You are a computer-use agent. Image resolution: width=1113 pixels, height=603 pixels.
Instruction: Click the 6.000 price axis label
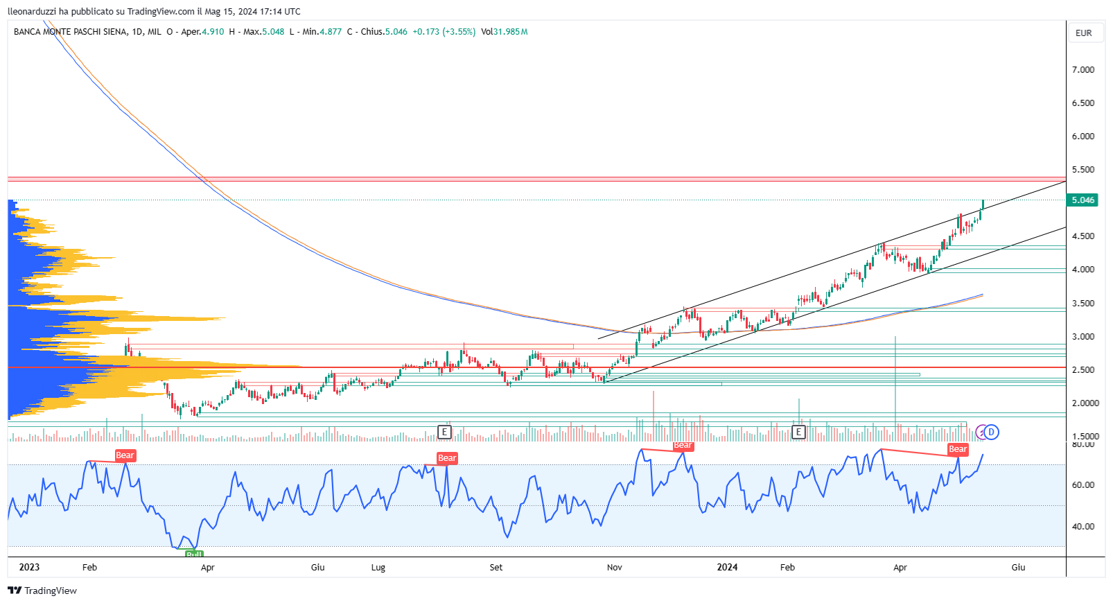(1083, 136)
